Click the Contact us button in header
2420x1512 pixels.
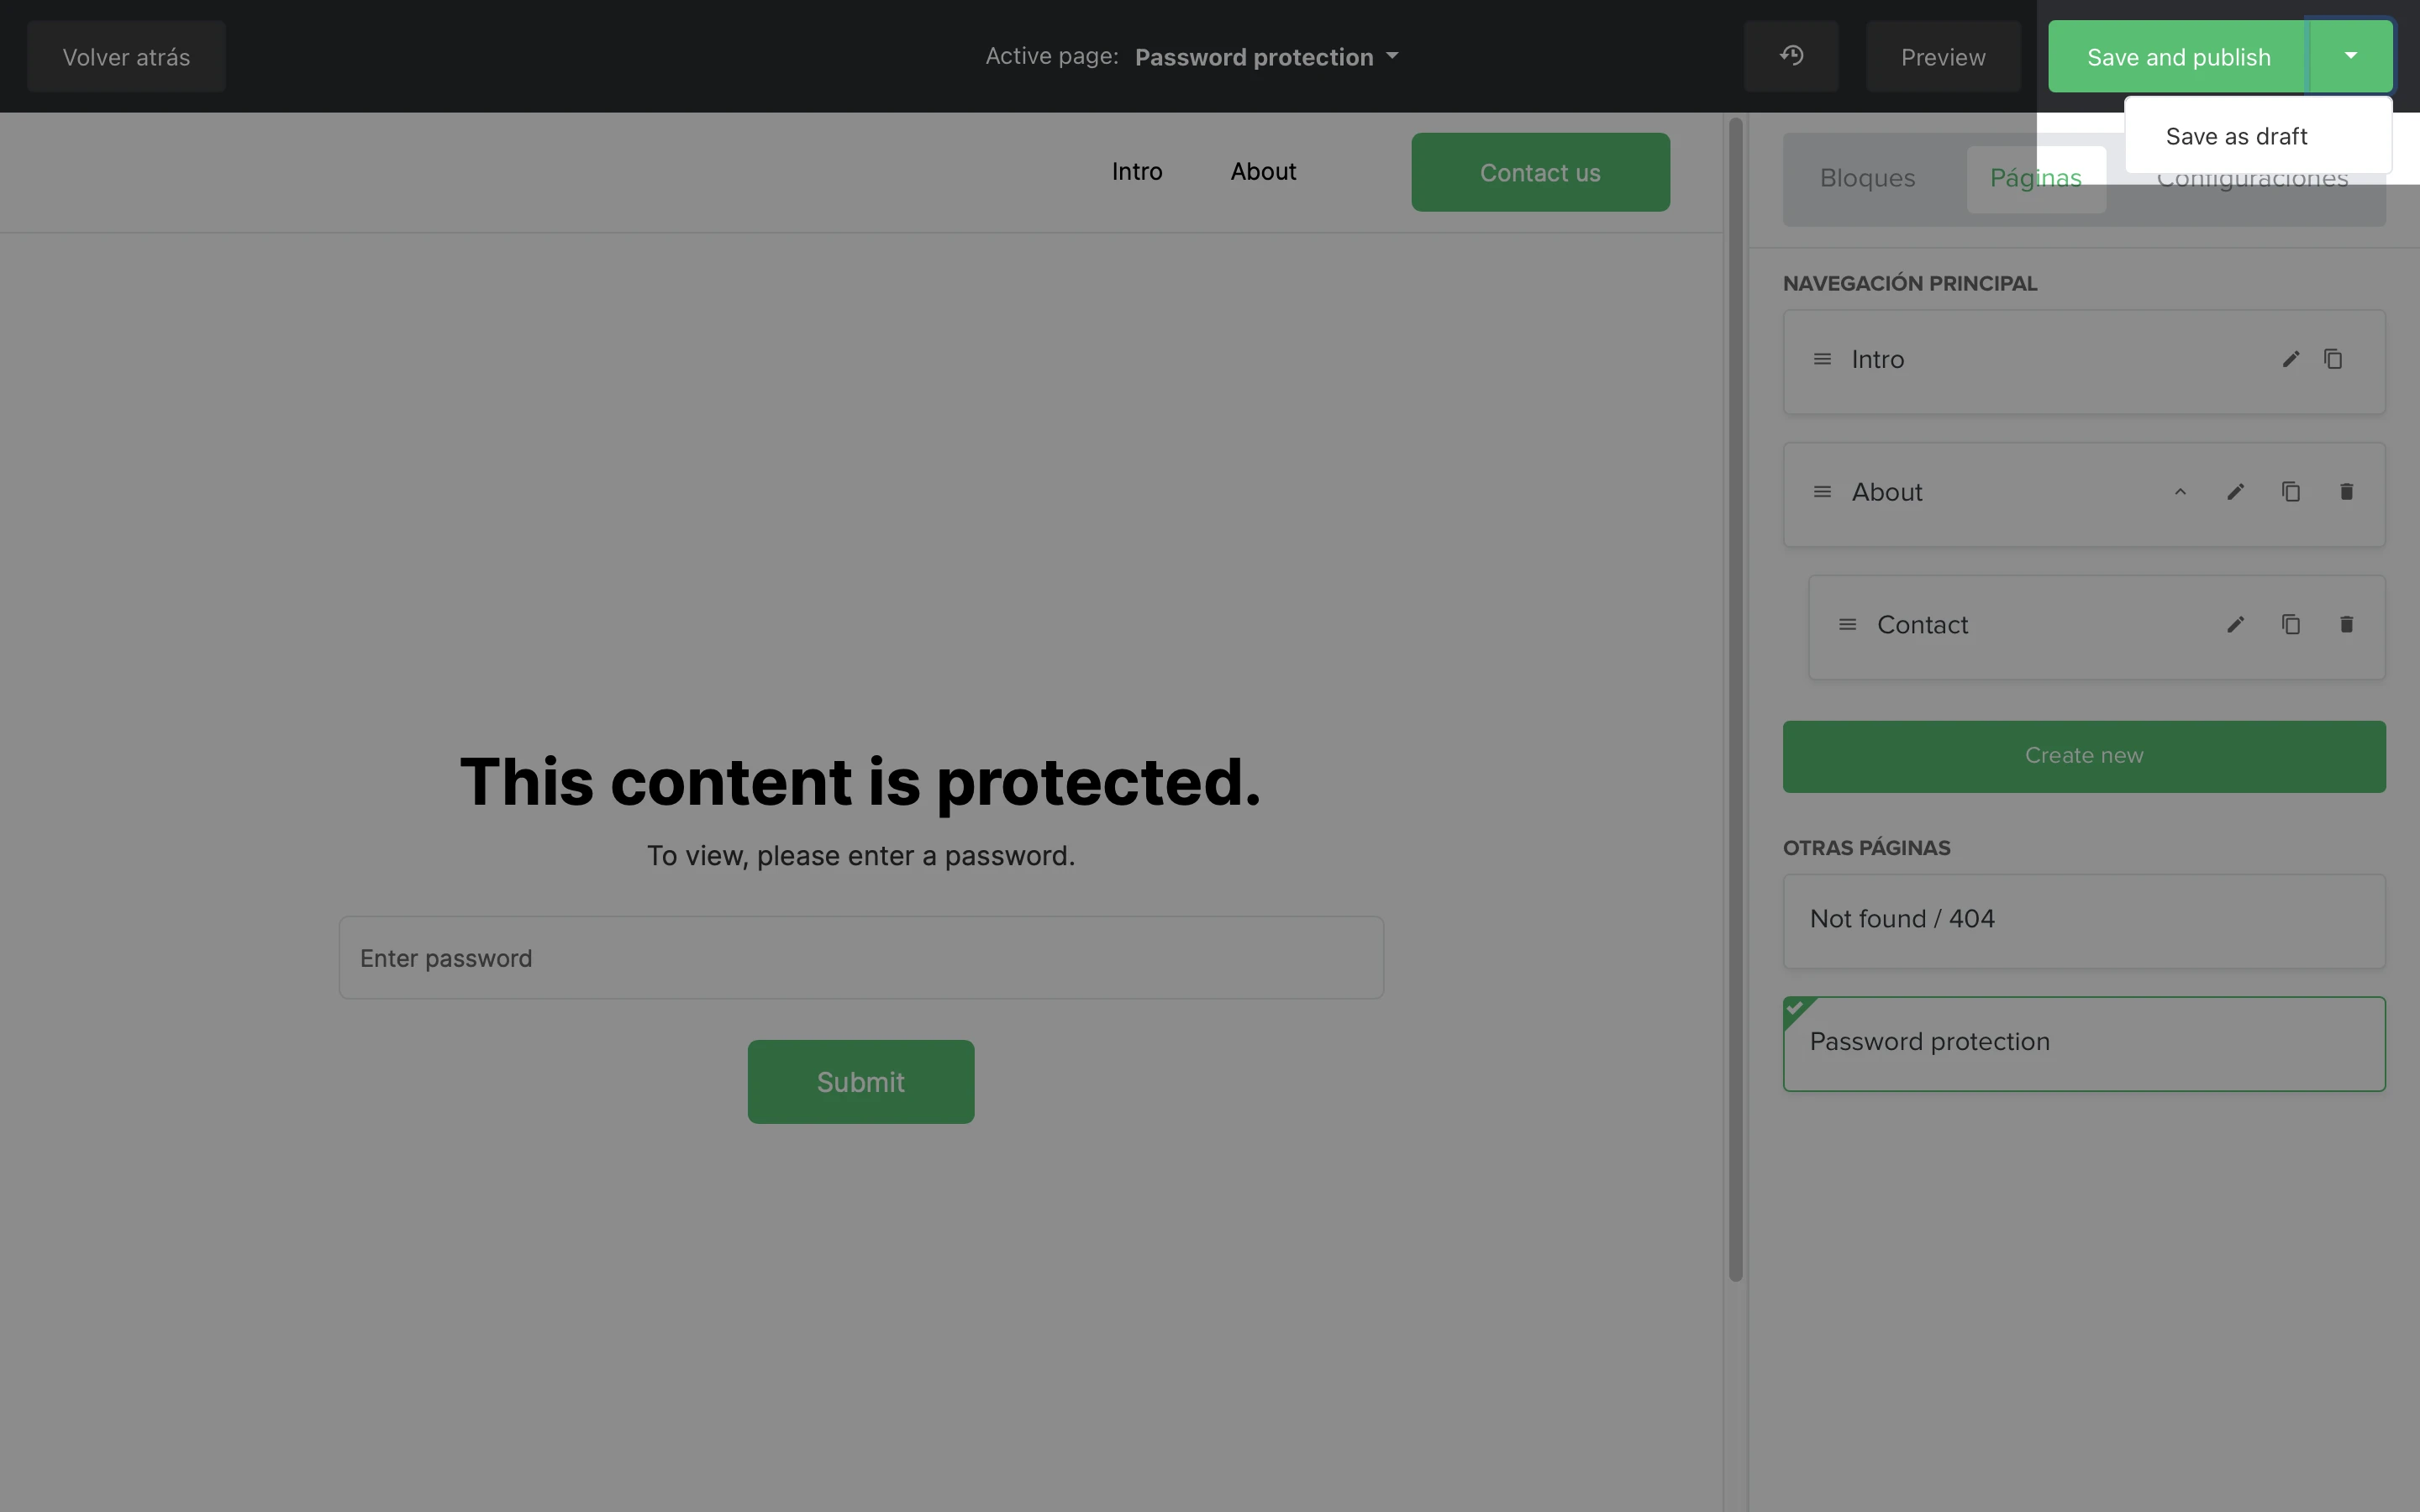[1540, 172]
